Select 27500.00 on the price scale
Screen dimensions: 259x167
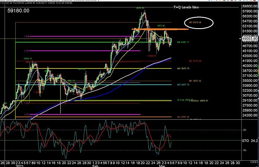[250, 105]
